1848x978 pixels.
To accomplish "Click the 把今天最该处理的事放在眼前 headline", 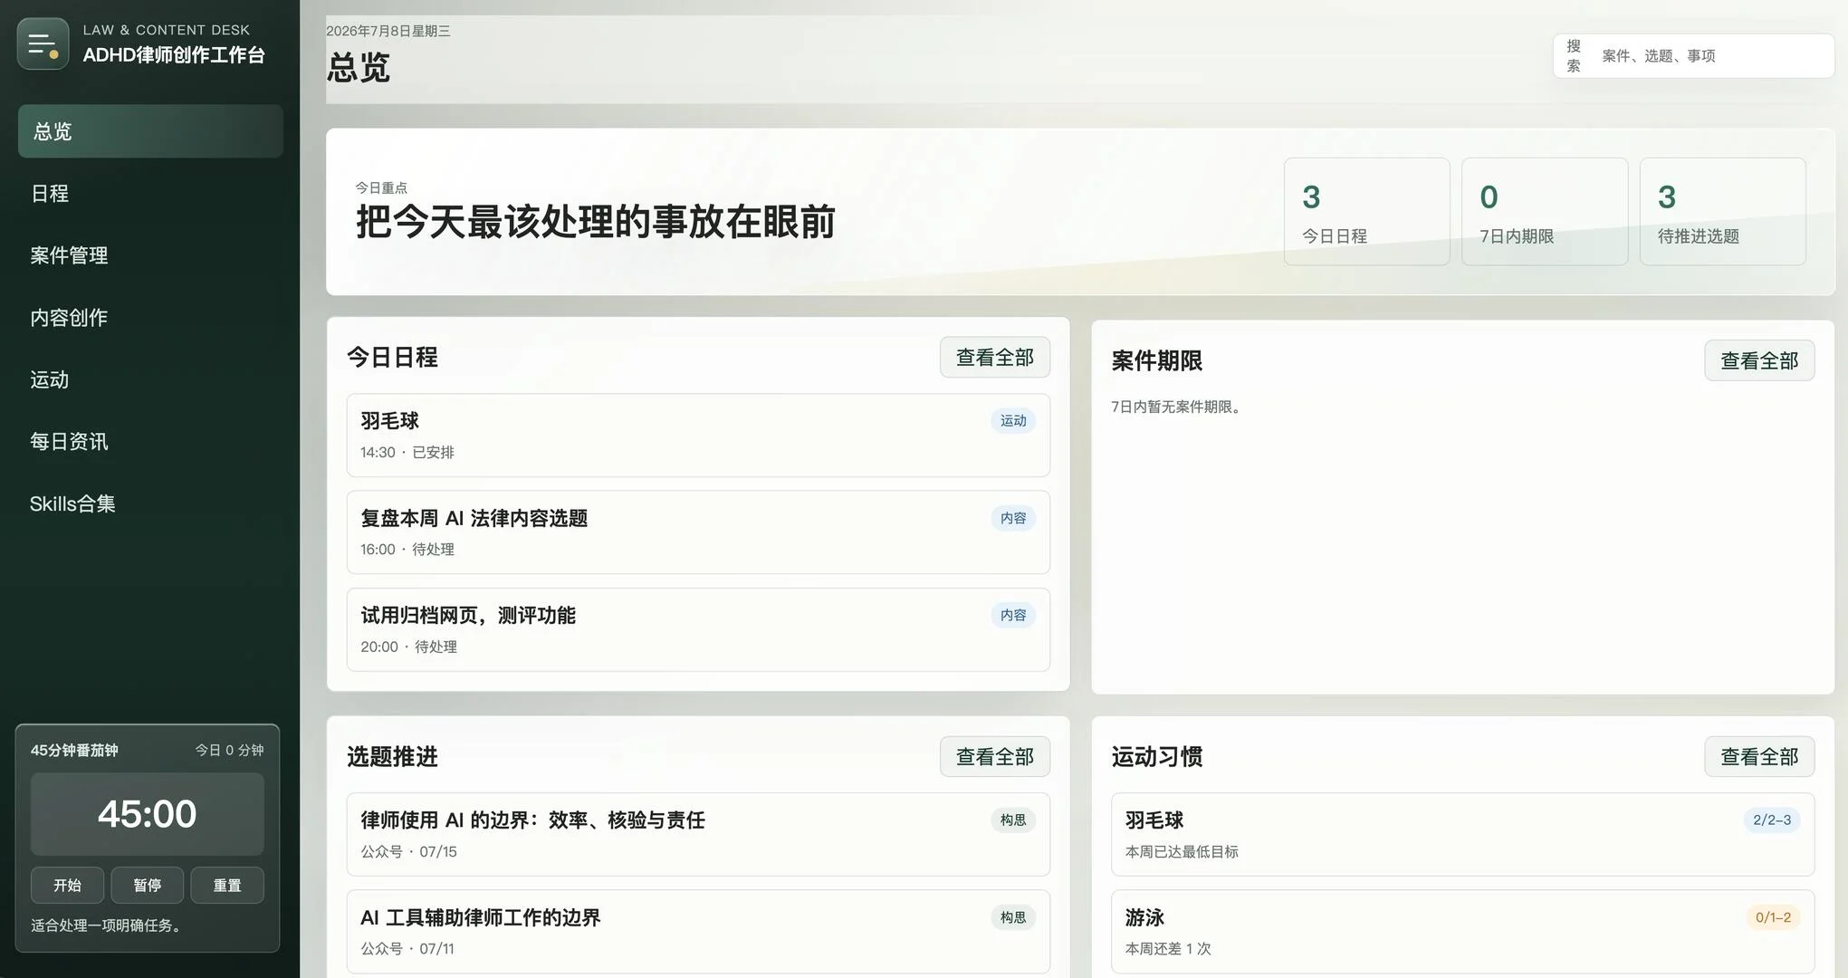I will (596, 222).
